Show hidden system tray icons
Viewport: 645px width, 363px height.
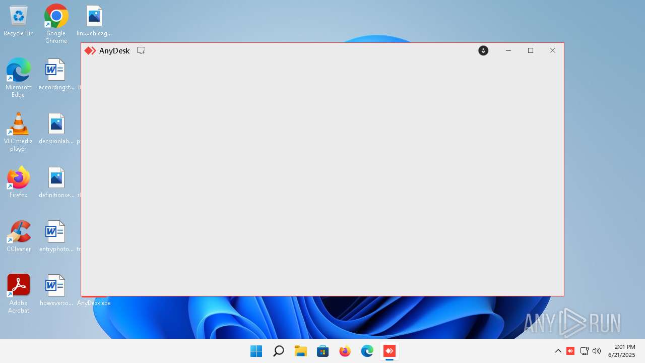point(558,351)
